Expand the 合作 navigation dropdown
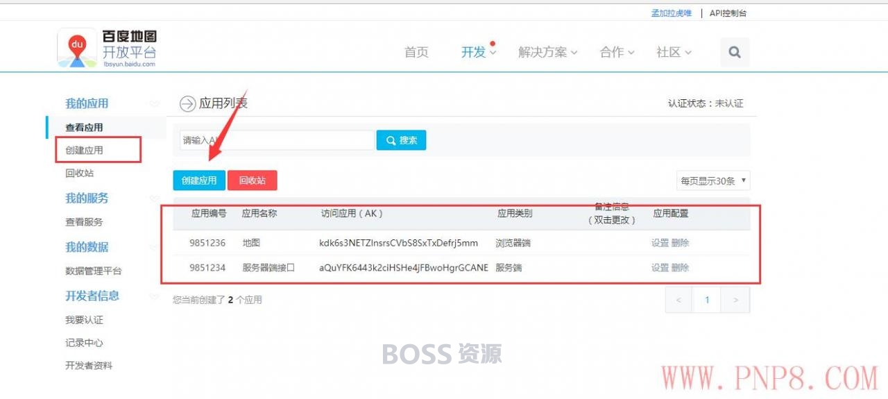The width and height of the screenshot is (888, 399). click(x=617, y=52)
